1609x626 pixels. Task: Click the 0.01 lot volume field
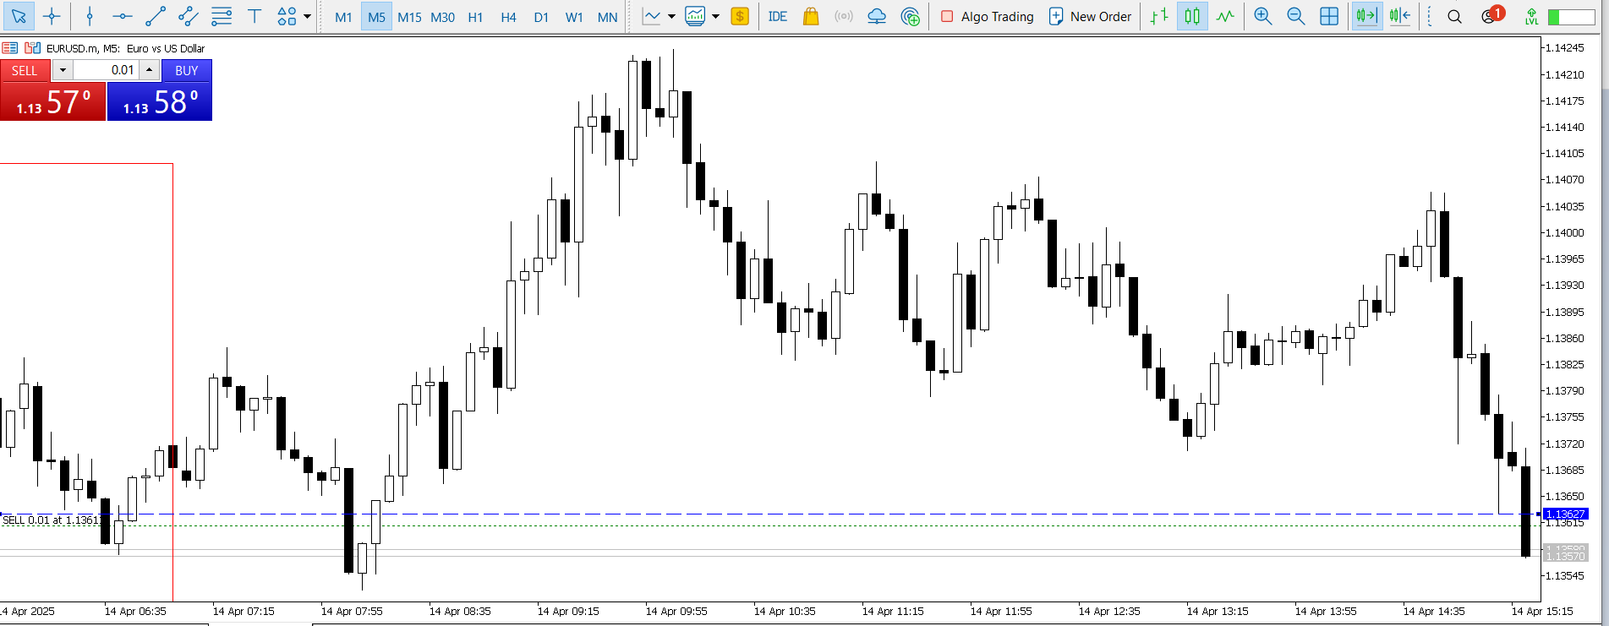106,70
